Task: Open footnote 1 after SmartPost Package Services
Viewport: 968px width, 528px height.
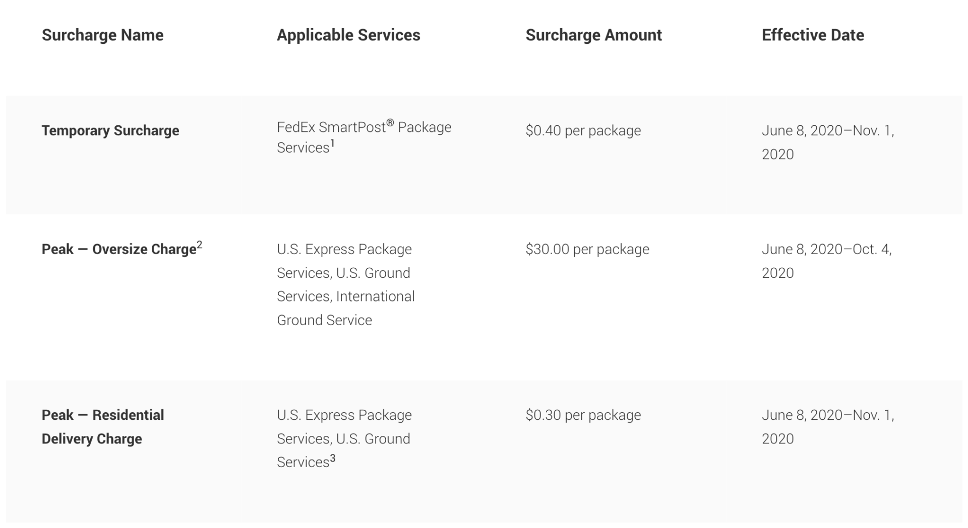Action: 333,143
